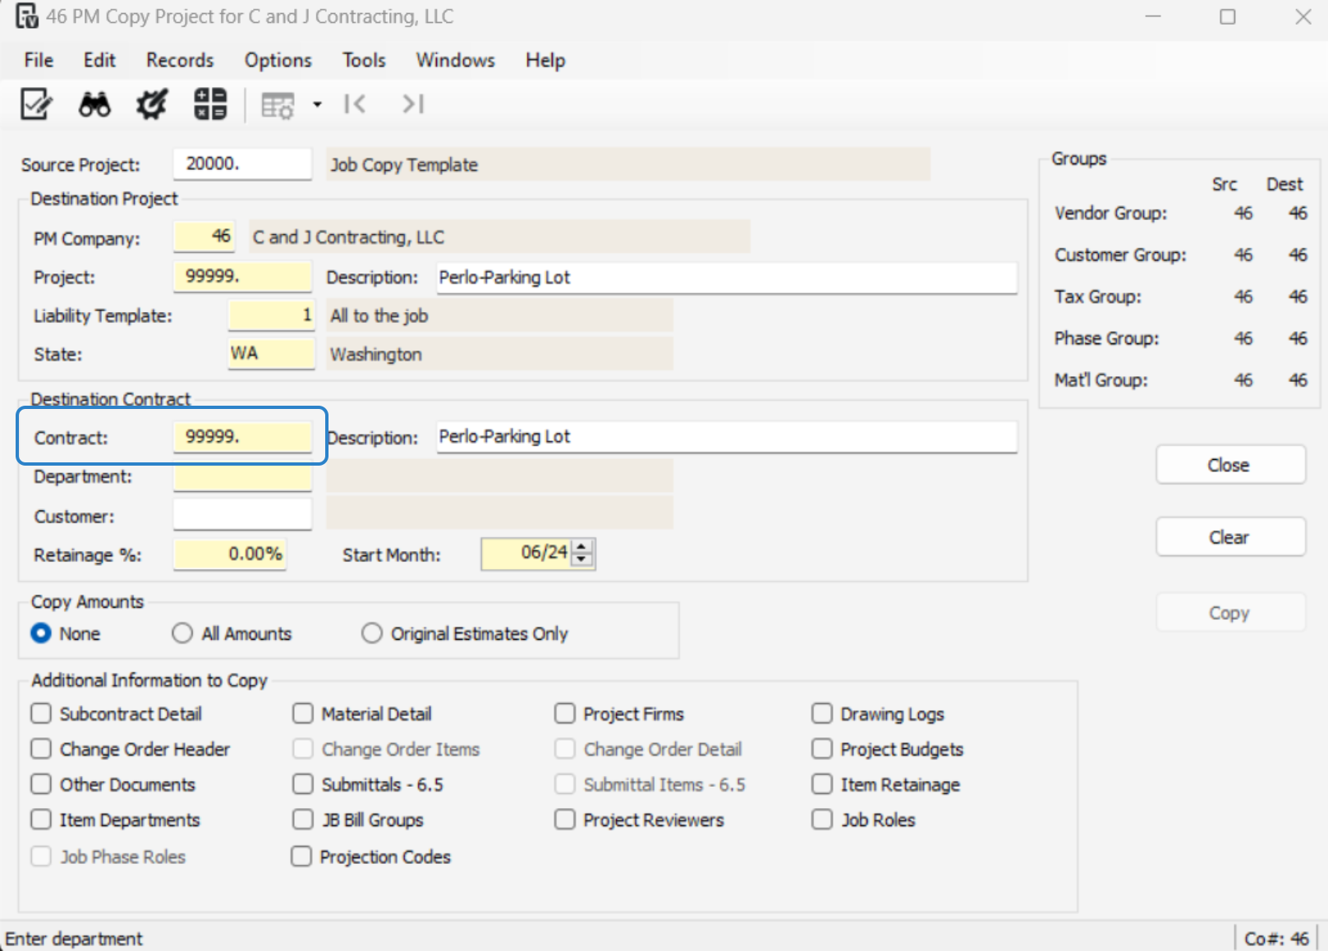Click the Start Month field 06/24
Viewport: 1328px width, 951px height.
click(x=526, y=554)
